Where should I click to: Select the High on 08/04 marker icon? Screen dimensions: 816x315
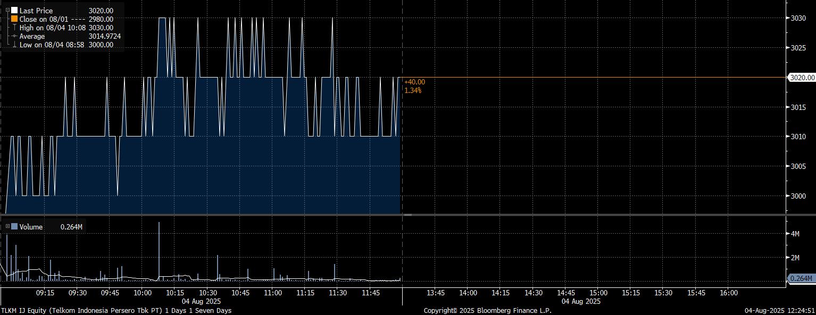(x=14, y=28)
